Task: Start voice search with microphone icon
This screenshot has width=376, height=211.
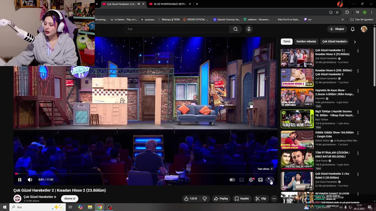Action: click(x=249, y=29)
